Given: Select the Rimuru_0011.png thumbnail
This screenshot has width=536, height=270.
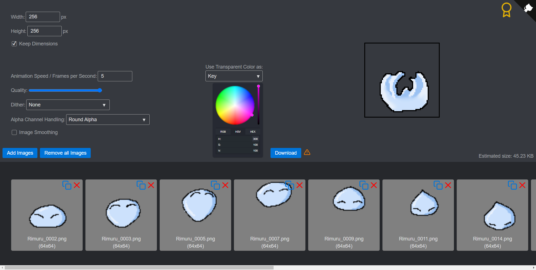Looking at the screenshot, I should [418, 215].
